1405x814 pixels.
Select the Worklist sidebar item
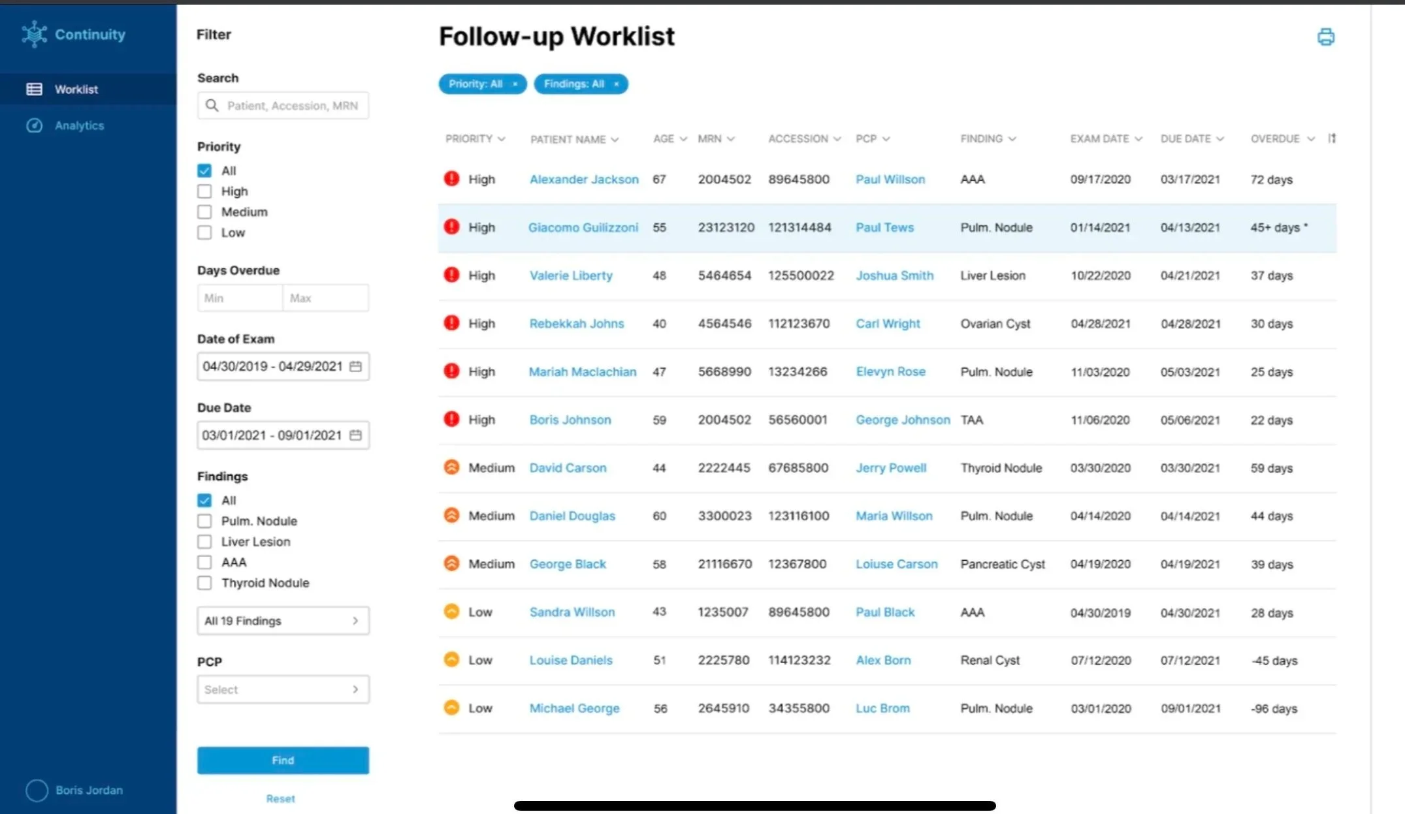[x=76, y=89]
